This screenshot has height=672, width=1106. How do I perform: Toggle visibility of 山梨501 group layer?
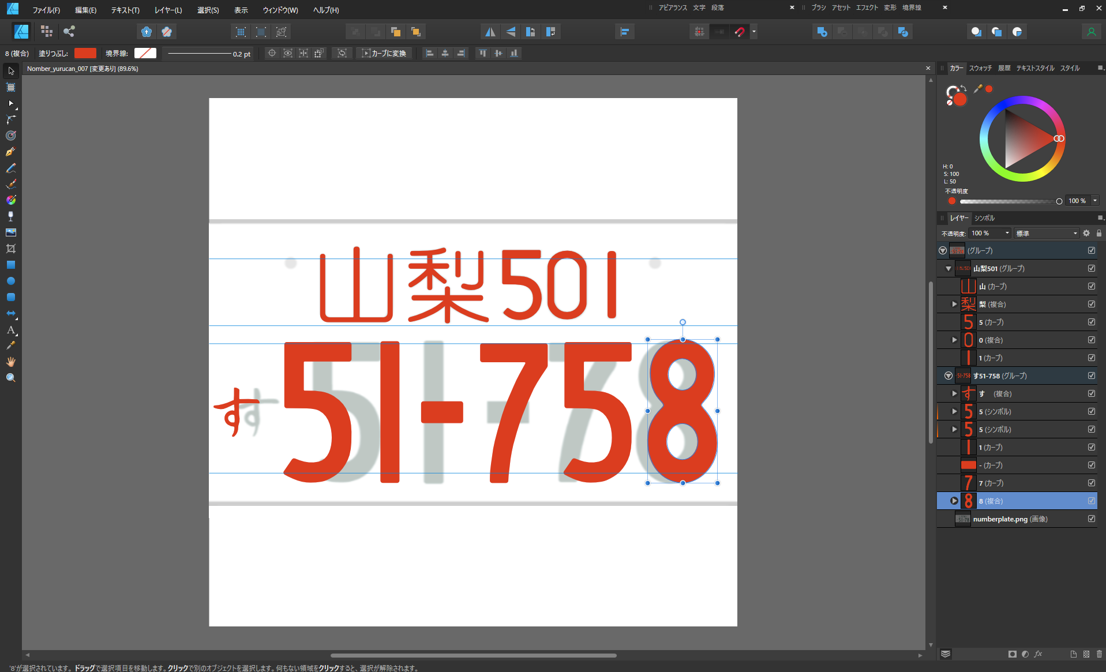coord(1092,268)
